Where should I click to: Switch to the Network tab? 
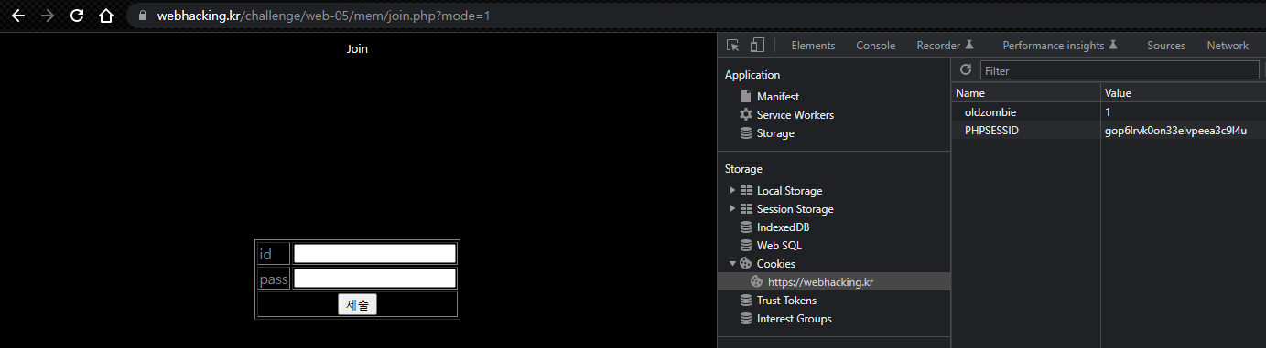pos(1228,45)
